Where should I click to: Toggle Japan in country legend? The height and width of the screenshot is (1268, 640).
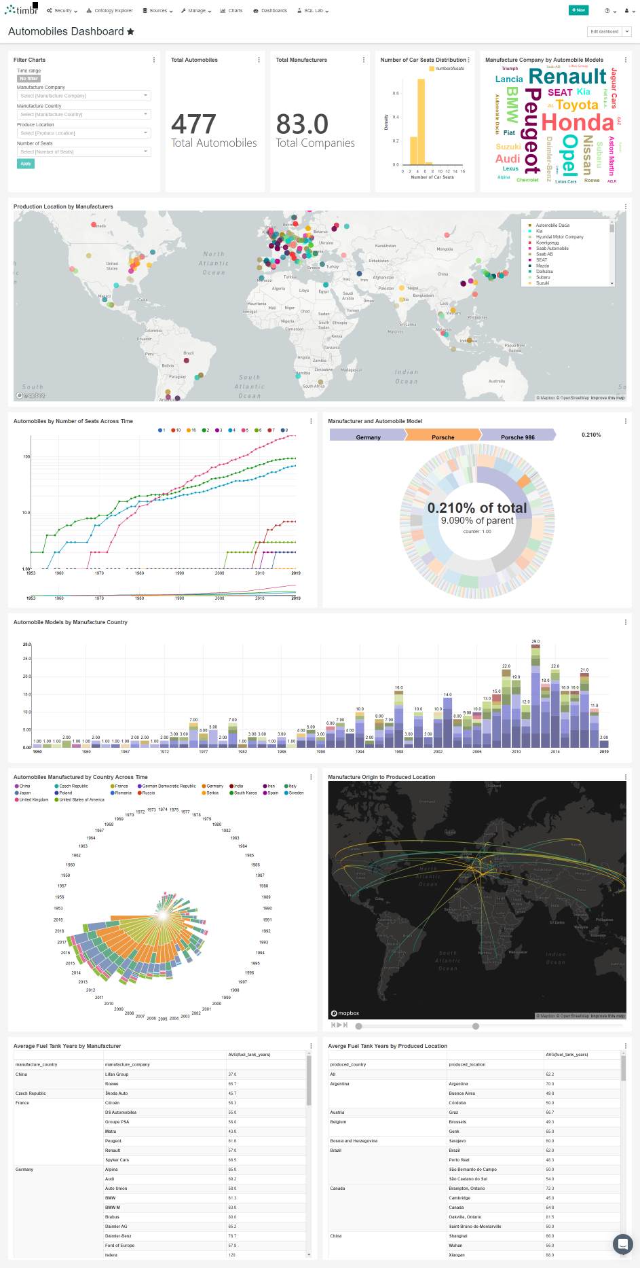22,793
